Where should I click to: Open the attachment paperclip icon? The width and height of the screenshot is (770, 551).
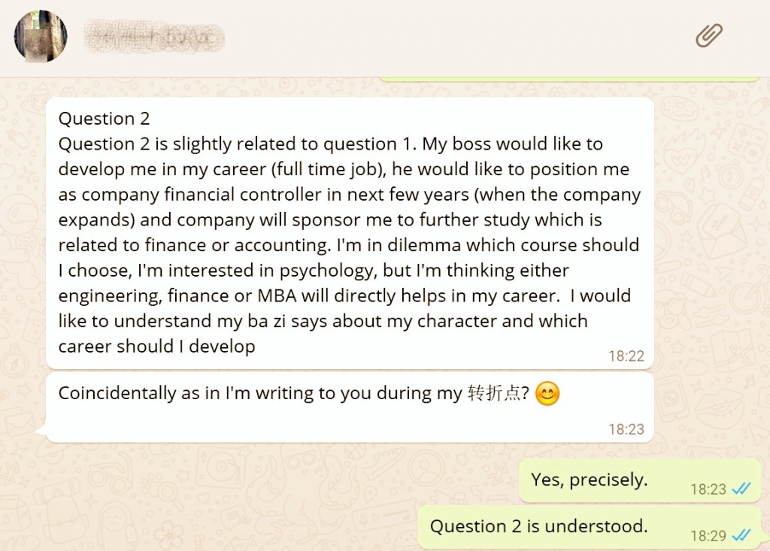coord(708,35)
